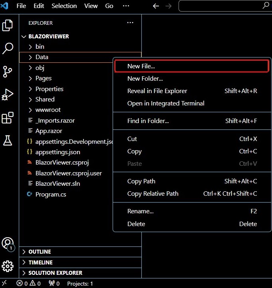
Task: Expand the wwwroot folder
Action: coord(48,110)
